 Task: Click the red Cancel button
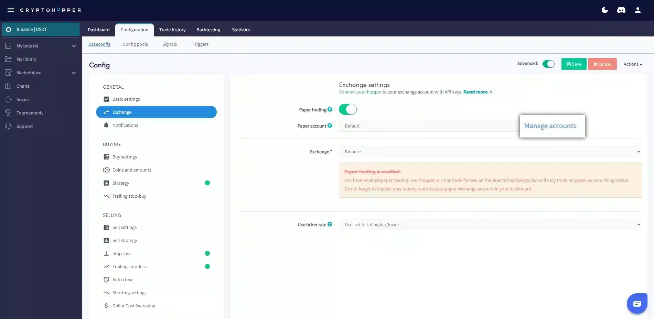tap(602, 64)
